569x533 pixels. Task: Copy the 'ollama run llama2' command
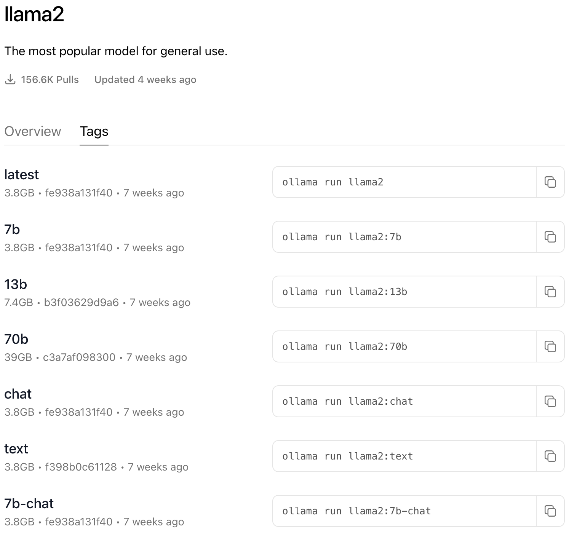550,182
